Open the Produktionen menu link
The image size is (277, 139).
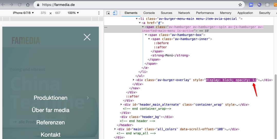pos(50,98)
